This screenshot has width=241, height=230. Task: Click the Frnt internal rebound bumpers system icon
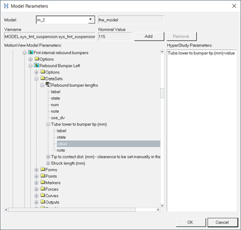tap(31, 52)
